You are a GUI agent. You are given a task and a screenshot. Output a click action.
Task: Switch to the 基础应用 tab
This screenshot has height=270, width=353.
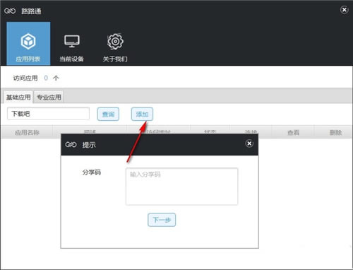click(x=18, y=97)
